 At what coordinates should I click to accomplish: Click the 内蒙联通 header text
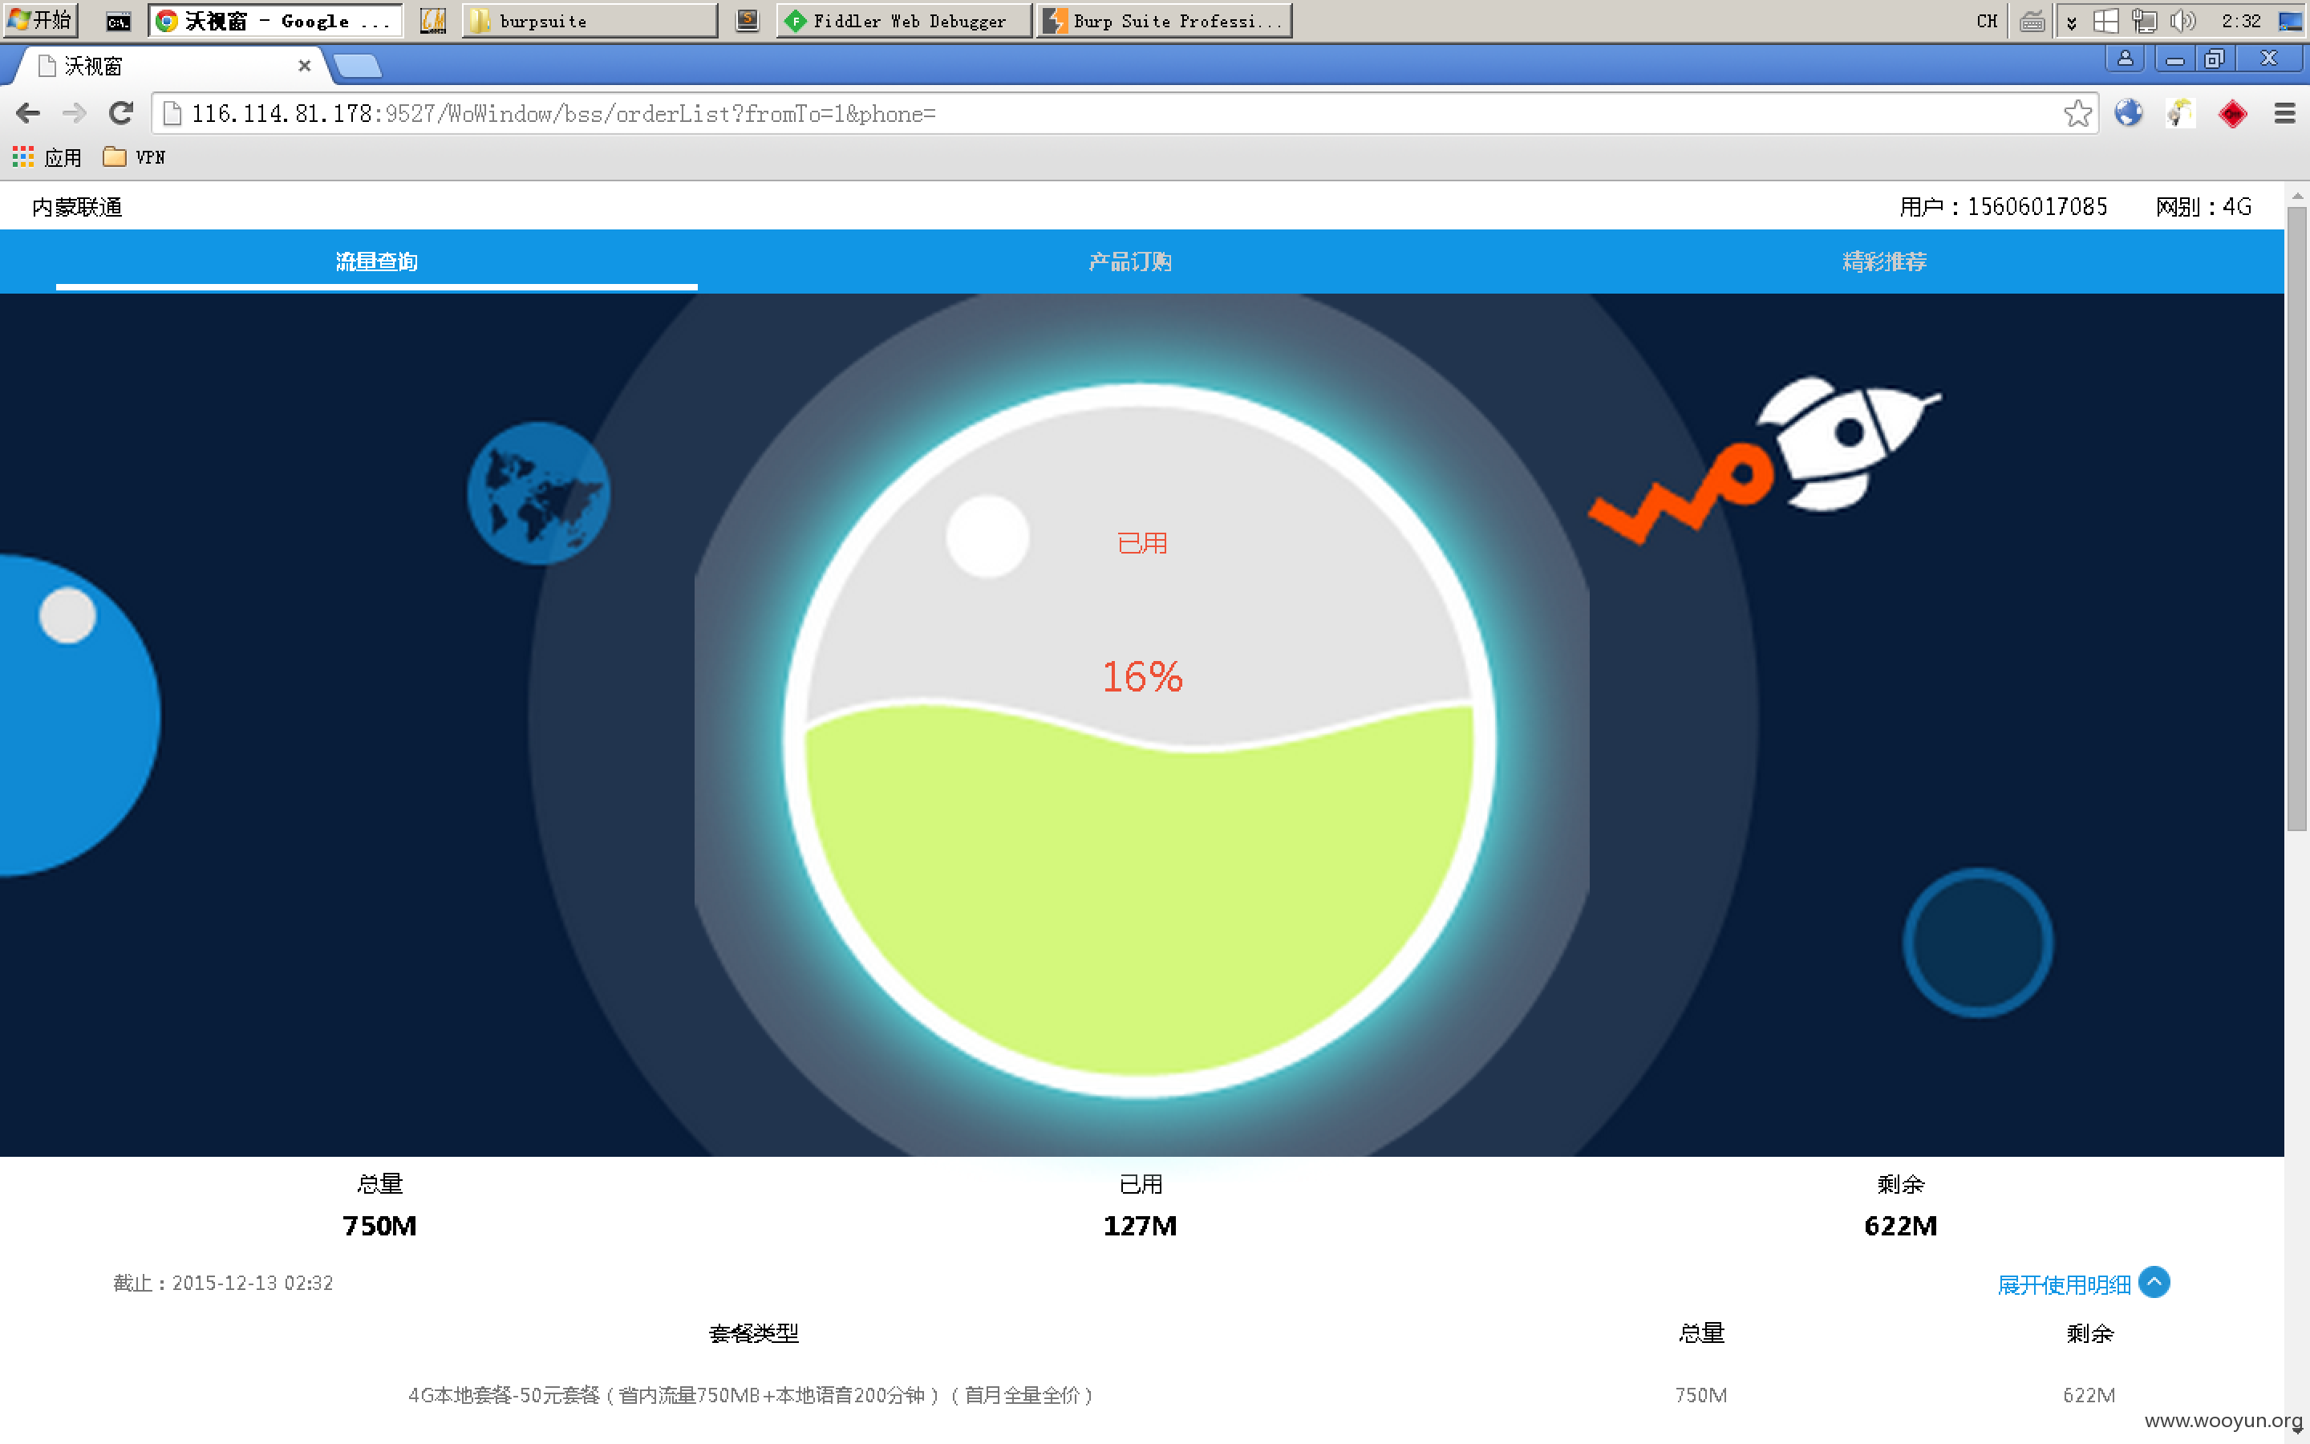point(77,206)
